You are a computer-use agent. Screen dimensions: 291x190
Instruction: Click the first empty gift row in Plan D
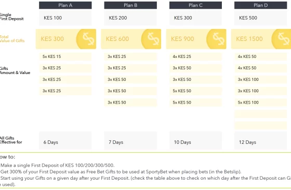coord(260,114)
